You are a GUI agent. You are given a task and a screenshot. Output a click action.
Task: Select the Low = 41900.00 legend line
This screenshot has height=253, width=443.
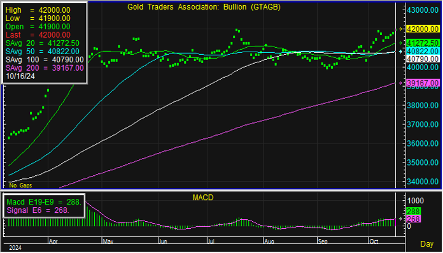38,18
